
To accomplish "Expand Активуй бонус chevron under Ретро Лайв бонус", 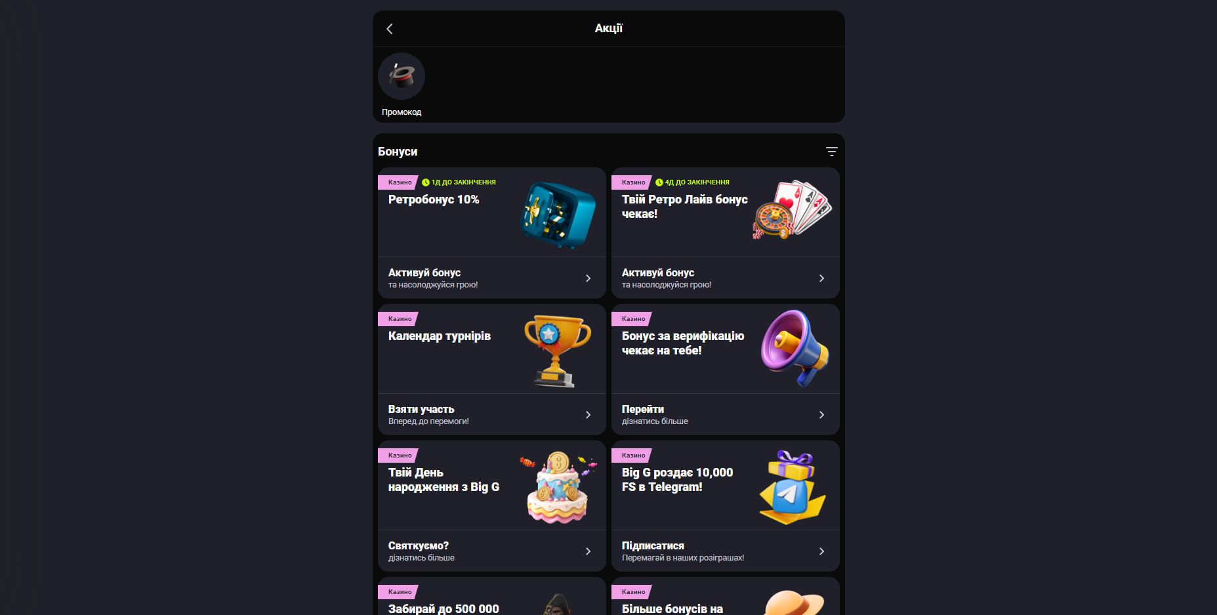I will (x=821, y=278).
